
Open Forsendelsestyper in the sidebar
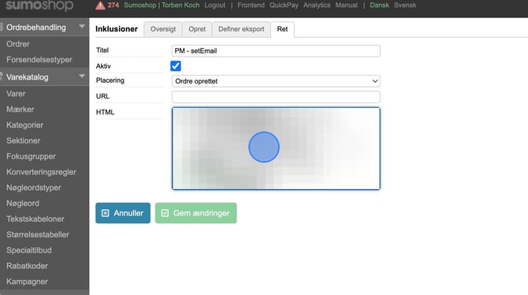(x=39, y=60)
